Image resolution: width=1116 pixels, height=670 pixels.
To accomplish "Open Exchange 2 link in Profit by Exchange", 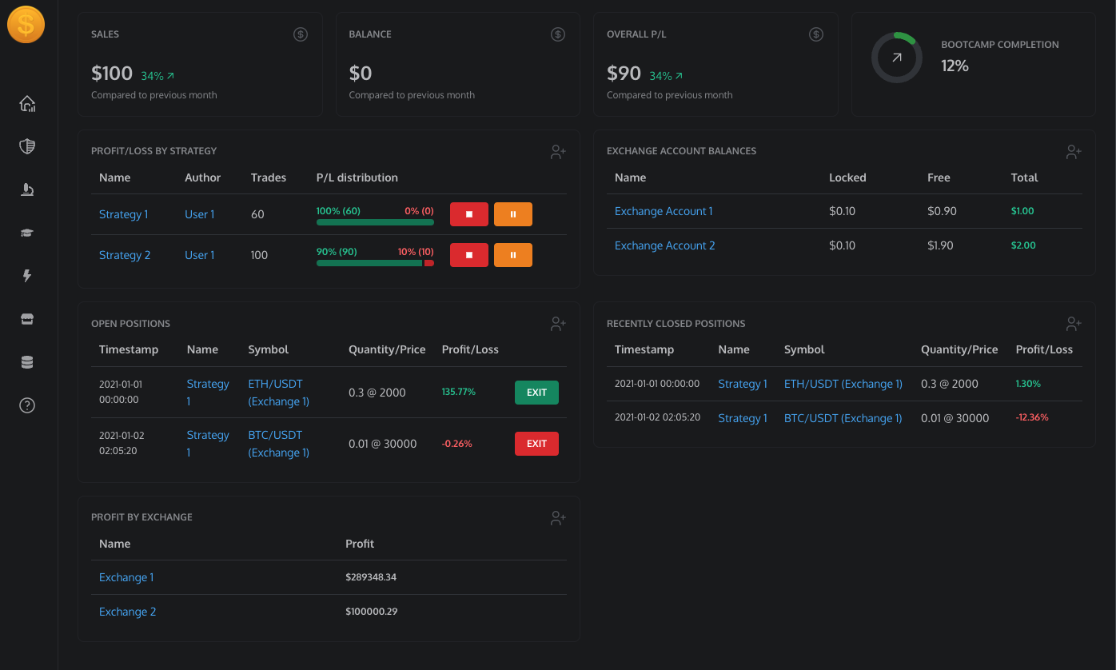I will (128, 612).
